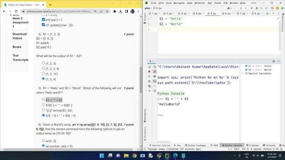Open Chrome profile avatar
The width and height of the screenshot is (285, 160).
click(133, 12)
